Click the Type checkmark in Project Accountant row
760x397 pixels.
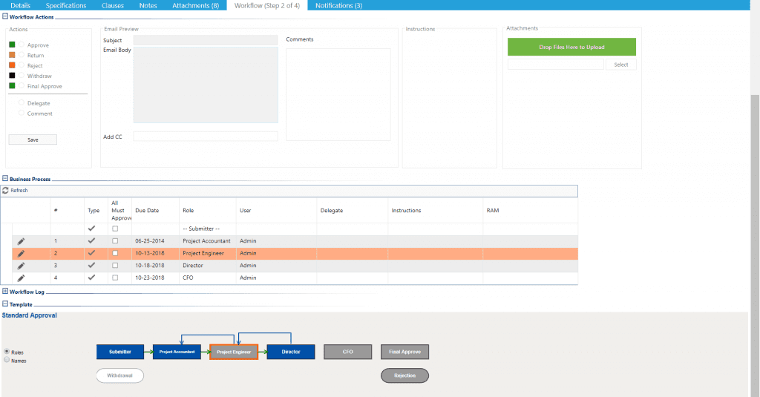[91, 240]
